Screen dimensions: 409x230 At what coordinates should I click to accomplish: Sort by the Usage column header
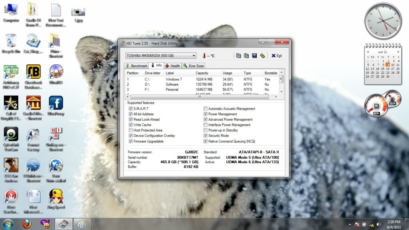227,73
